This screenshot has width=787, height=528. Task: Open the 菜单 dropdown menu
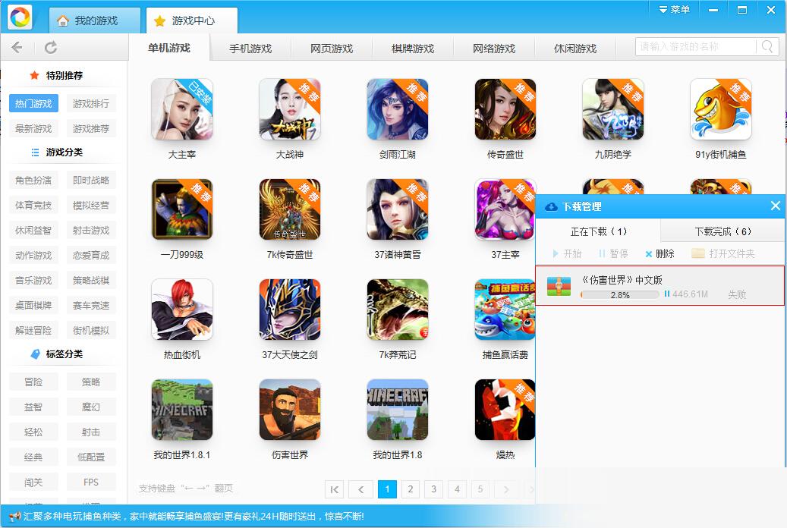click(x=674, y=10)
